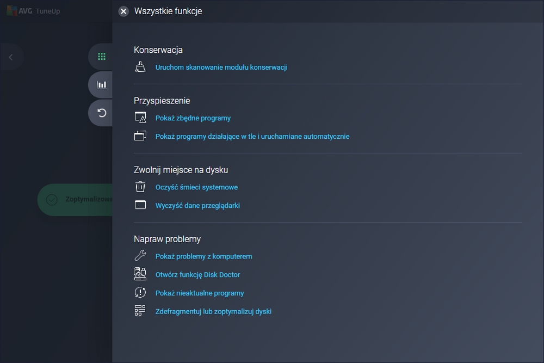Open Pokaż zbędne programy link
The image size is (544, 363).
point(193,118)
